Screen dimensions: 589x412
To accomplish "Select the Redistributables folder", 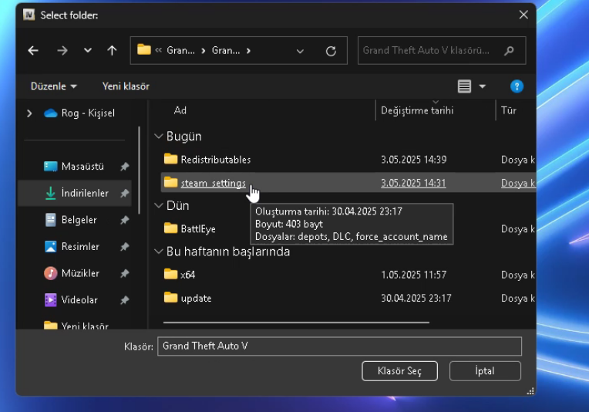I will tap(216, 160).
